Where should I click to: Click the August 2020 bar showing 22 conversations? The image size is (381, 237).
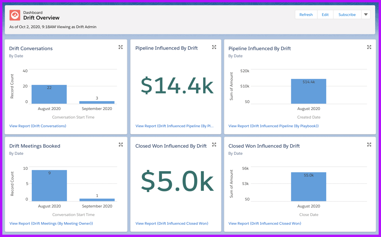pos(49,94)
